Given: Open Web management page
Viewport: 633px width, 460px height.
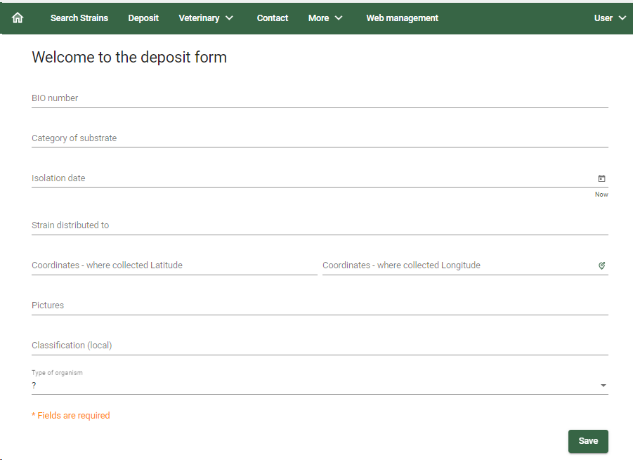Looking at the screenshot, I should tap(402, 18).
